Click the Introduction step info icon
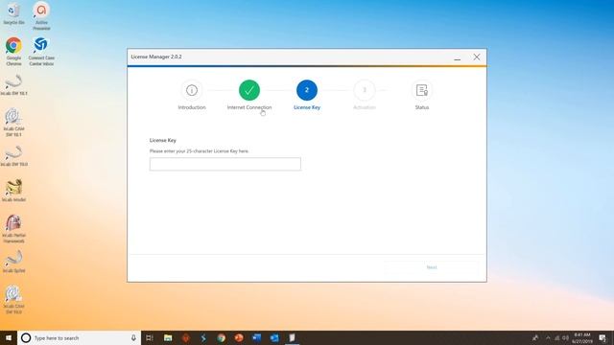The height and width of the screenshot is (345, 614). 192,90
